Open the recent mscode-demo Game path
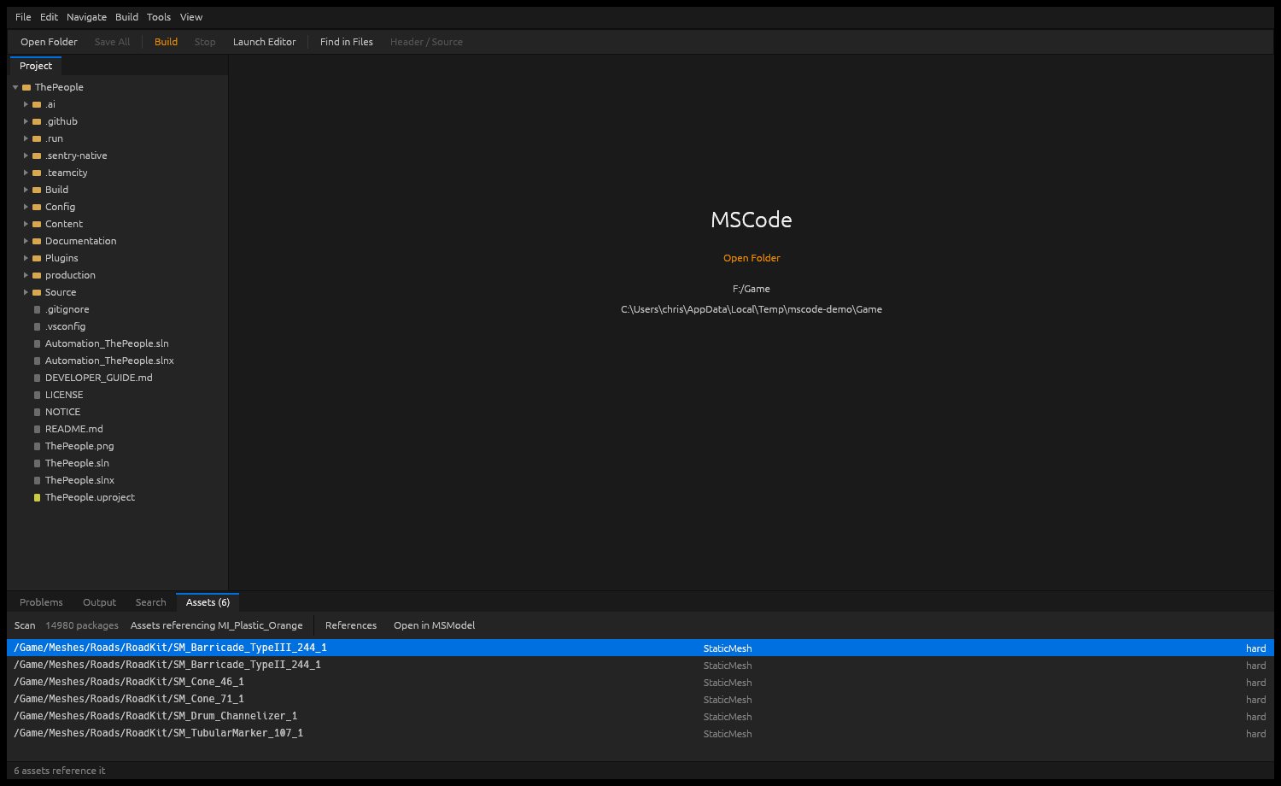1281x786 pixels. [752, 309]
